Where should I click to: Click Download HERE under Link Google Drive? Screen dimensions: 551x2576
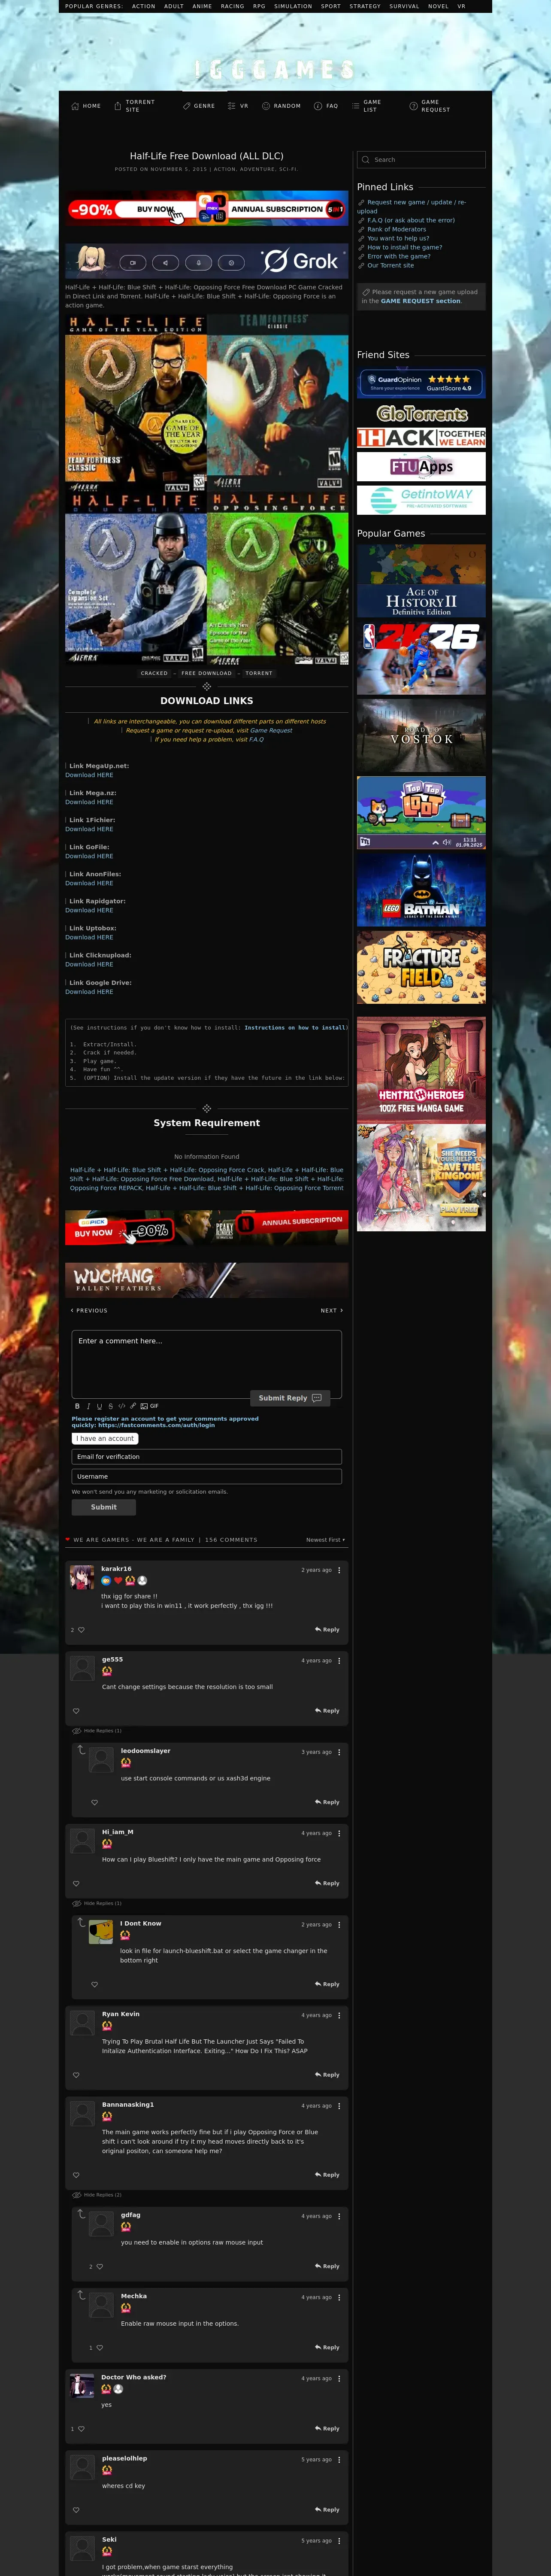89,992
